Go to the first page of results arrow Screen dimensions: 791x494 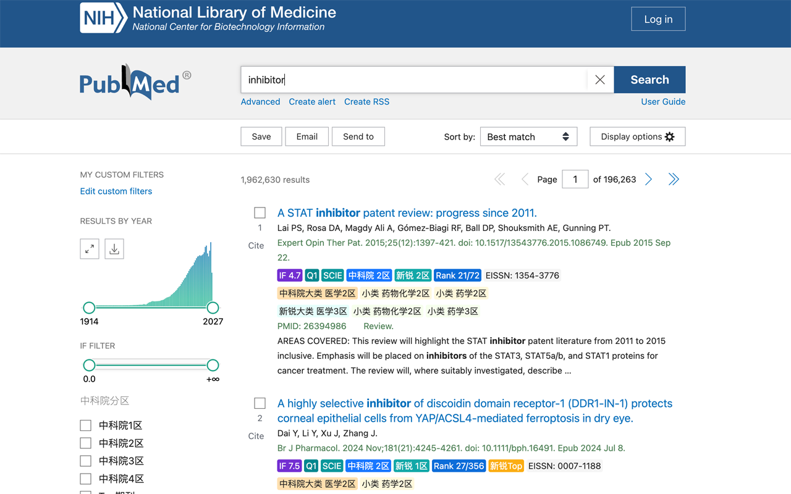[x=500, y=179]
